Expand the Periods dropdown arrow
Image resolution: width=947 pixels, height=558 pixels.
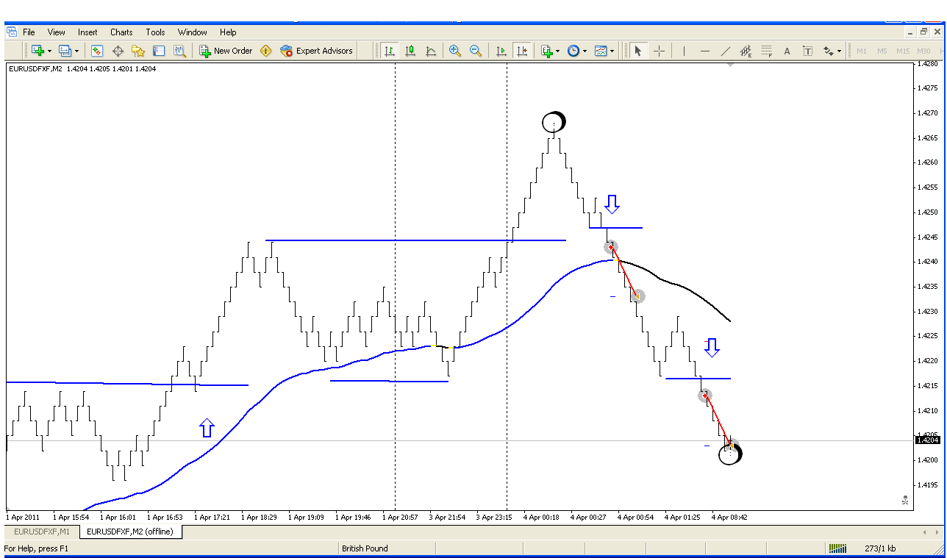(x=585, y=51)
